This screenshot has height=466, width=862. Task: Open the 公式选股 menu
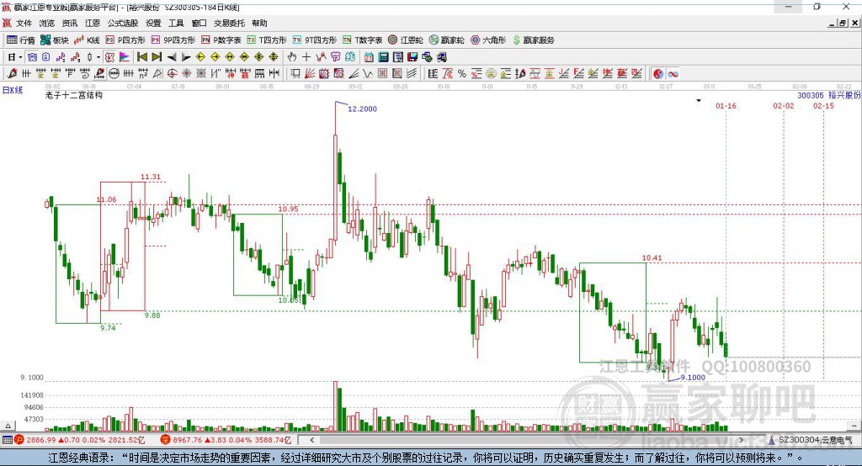(123, 23)
